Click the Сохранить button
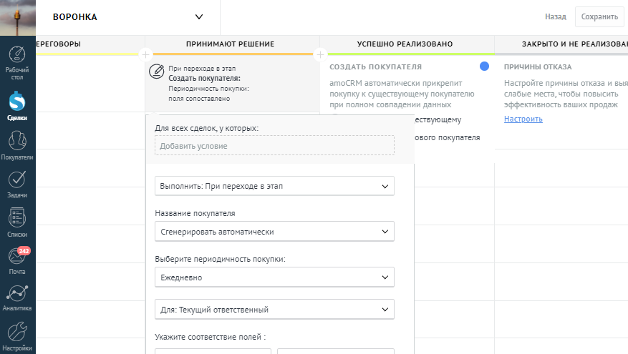This screenshot has width=628, height=354. [x=599, y=16]
